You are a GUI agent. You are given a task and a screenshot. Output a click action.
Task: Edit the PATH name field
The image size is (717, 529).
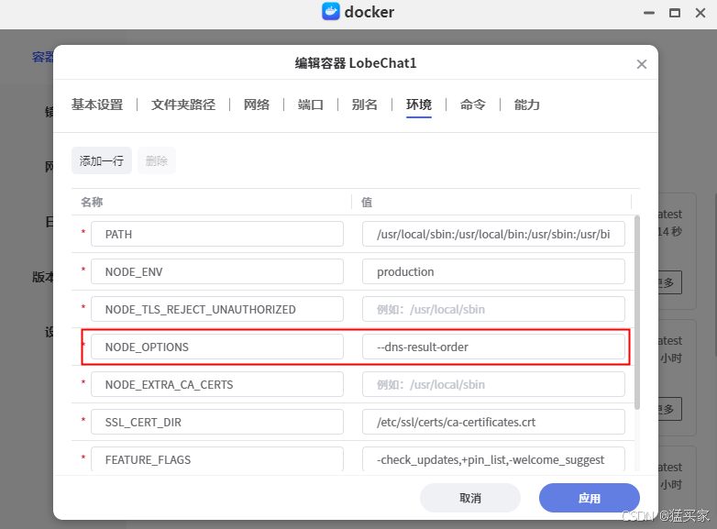pyautogui.click(x=217, y=234)
